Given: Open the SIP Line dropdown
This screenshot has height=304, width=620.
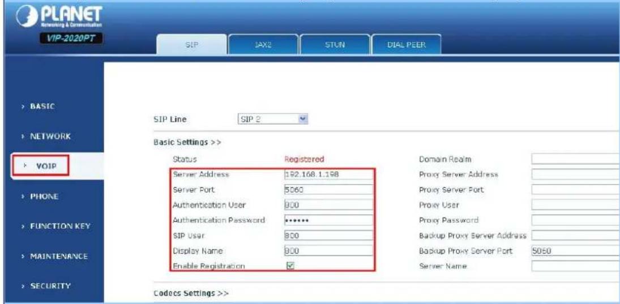Looking at the screenshot, I should point(272,119).
